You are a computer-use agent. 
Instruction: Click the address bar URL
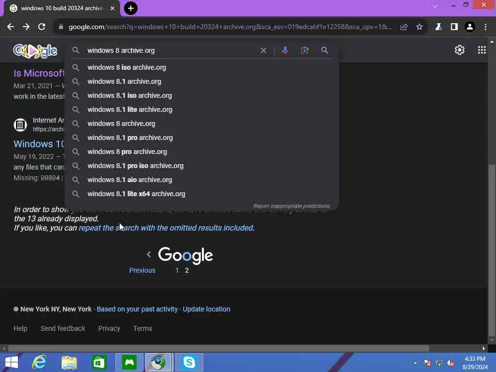230,27
